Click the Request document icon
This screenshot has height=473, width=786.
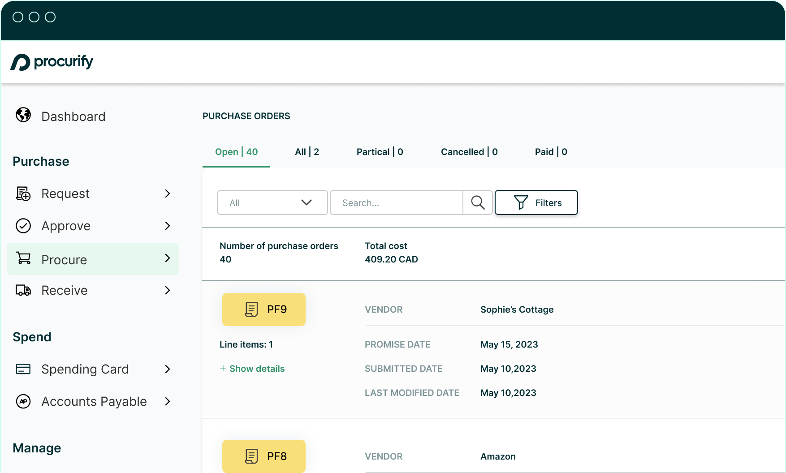coord(23,193)
